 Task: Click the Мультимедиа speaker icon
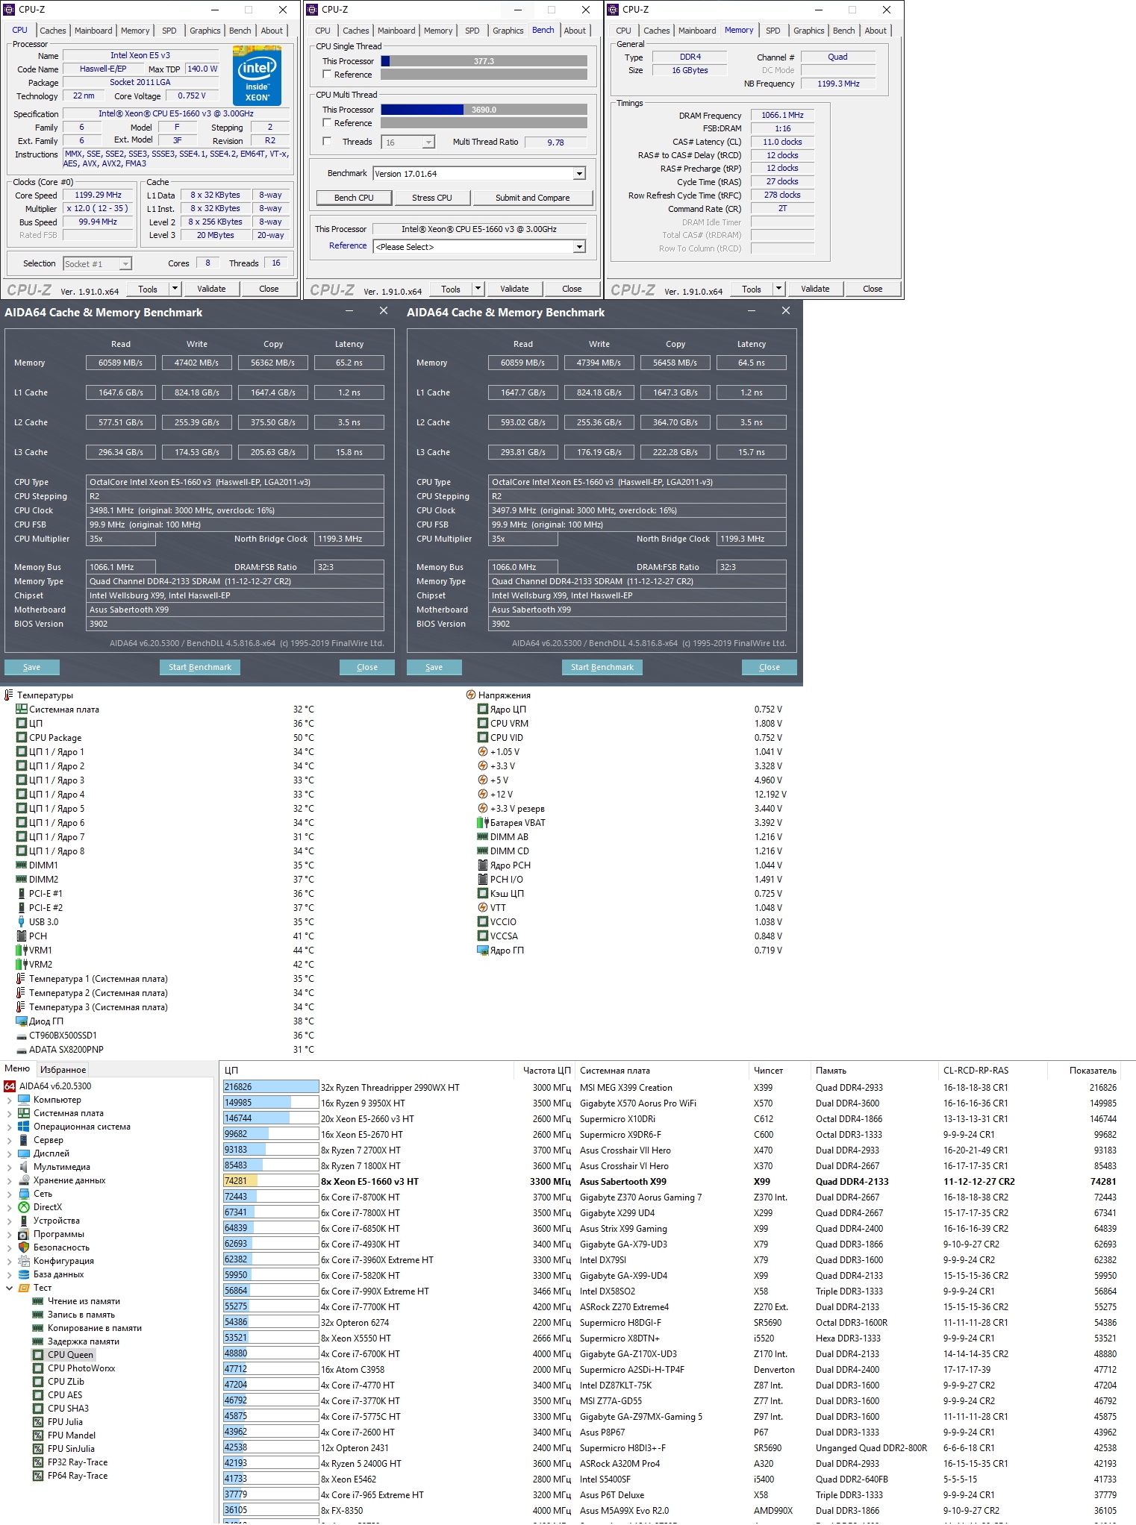pos(24,1167)
